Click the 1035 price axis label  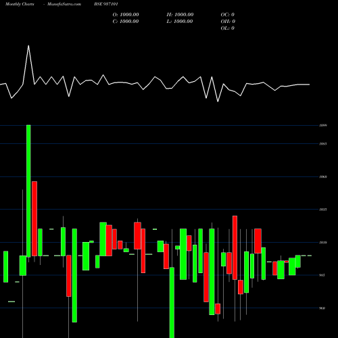click(x=323, y=210)
